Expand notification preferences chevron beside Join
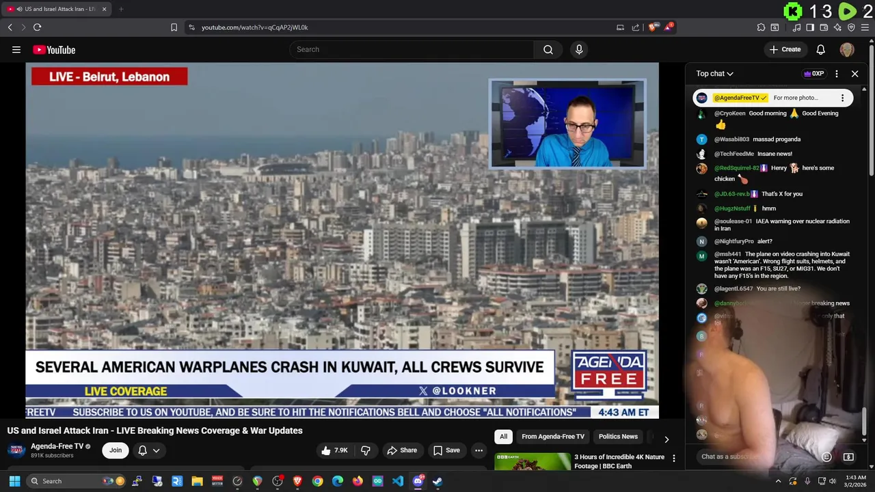Image resolution: width=875 pixels, height=492 pixels. [157, 450]
